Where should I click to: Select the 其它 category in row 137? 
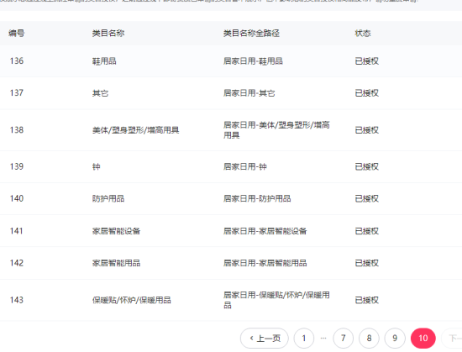[100, 93]
